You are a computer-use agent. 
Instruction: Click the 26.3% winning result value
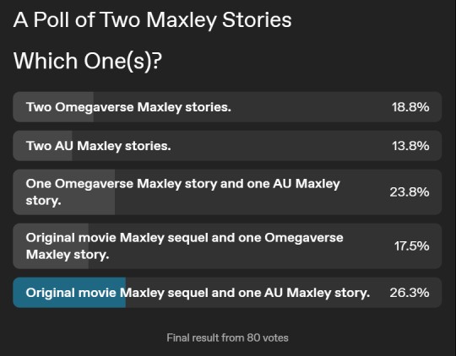[410, 293]
